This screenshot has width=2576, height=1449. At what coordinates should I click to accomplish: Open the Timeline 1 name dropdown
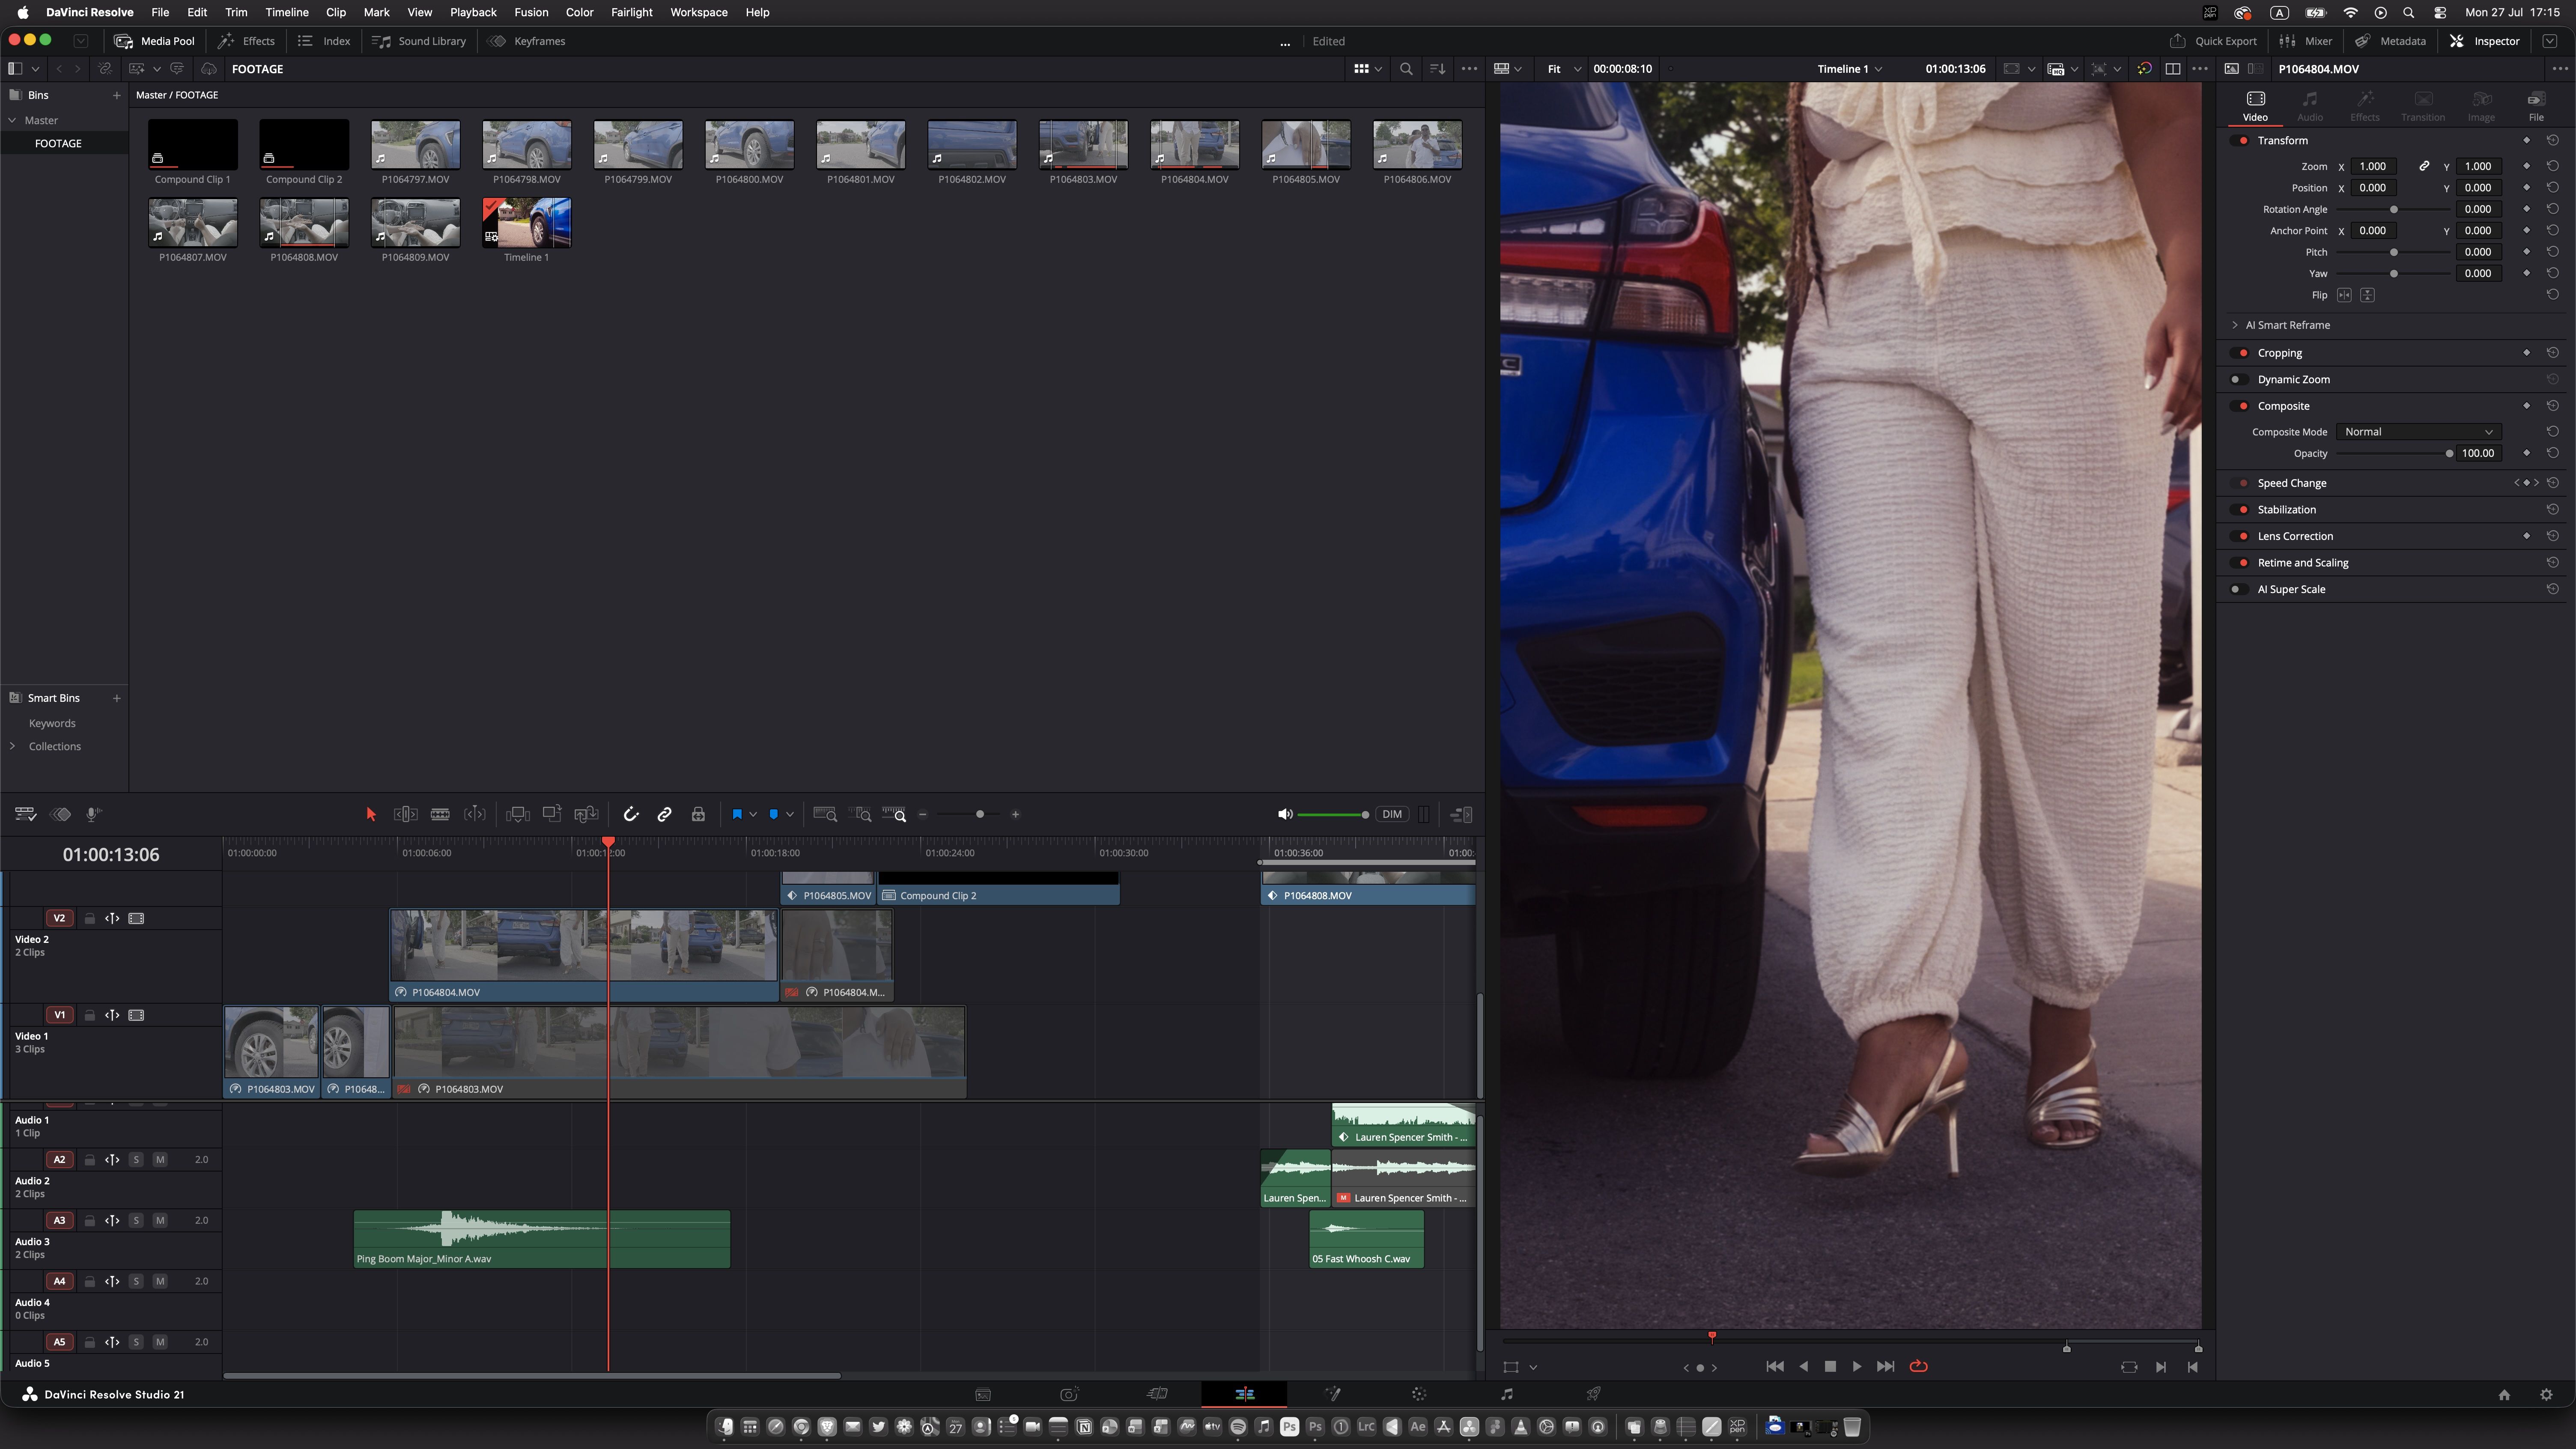[1850, 69]
